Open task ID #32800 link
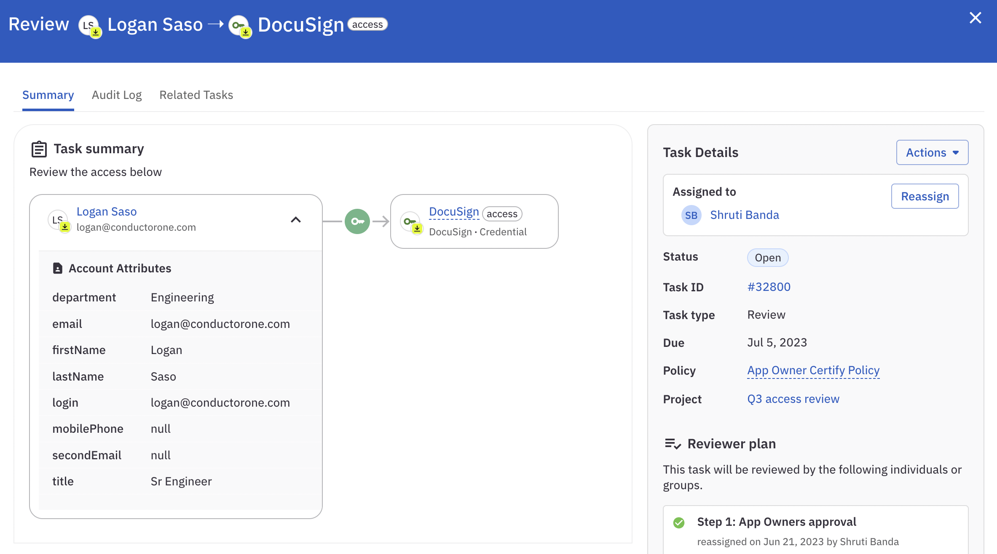Viewport: 997px width, 554px height. point(769,287)
